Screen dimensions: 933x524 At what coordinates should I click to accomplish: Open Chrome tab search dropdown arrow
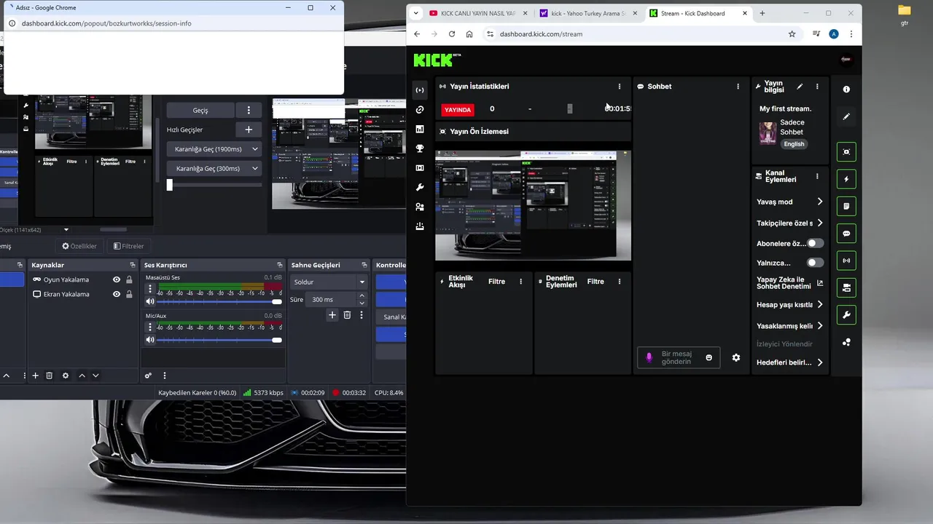pyautogui.click(x=415, y=13)
